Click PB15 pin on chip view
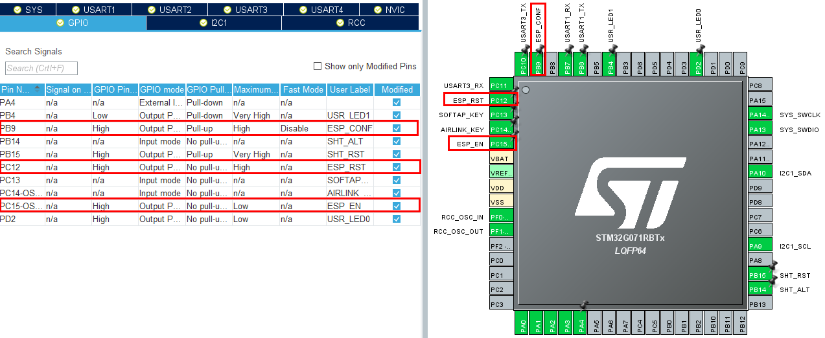The width and height of the screenshot is (825, 338). tap(760, 275)
